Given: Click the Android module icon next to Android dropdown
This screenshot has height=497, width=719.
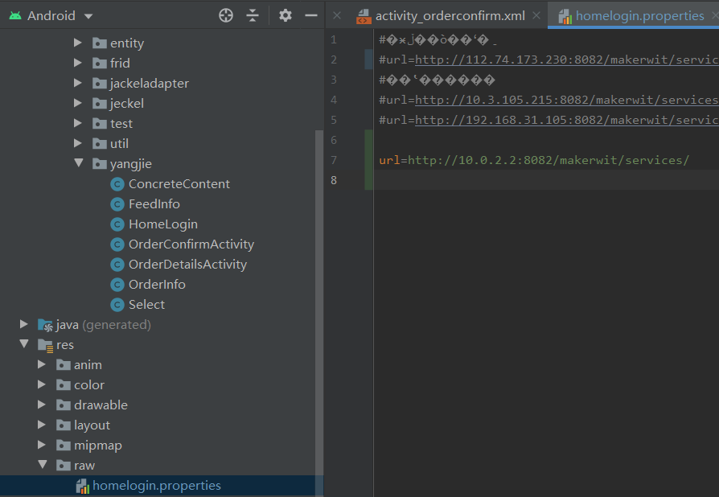Looking at the screenshot, I should pyautogui.click(x=18, y=14).
